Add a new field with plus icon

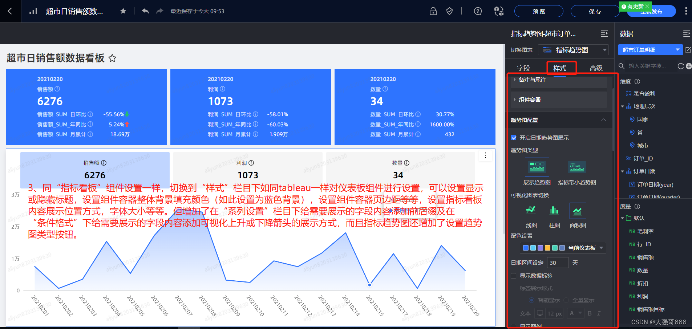click(689, 66)
